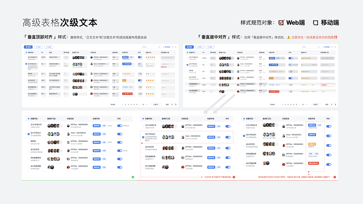The width and height of the screenshot is (363, 204).
Task: Click 报错提示 input in 垂直居中对齐 table
Action: [x=328, y=85]
